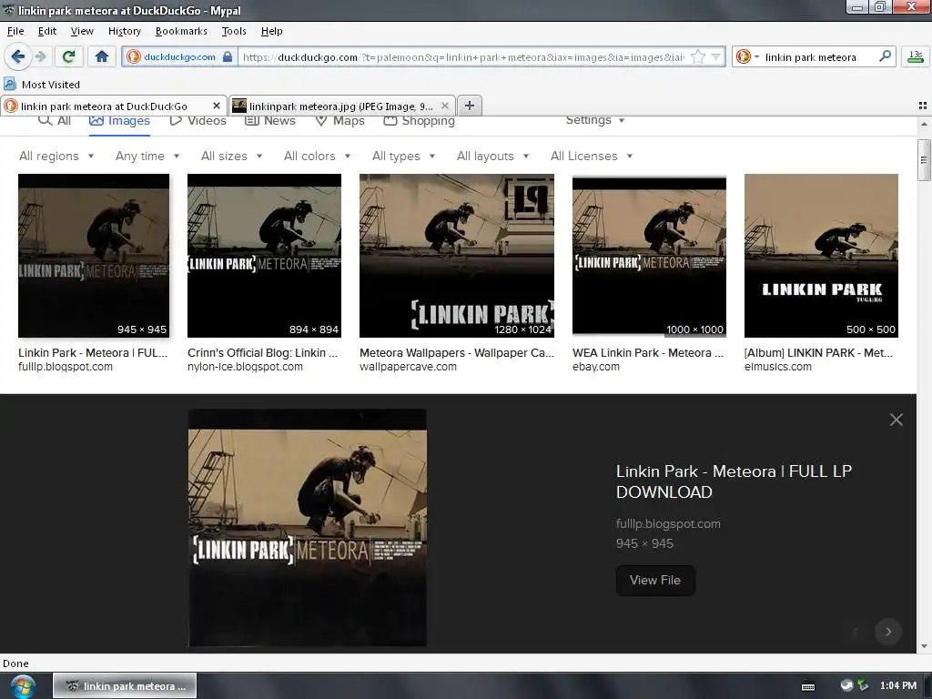Expand the All sizes filter
Image resolution: width=932 pixels, height=699 pixels.
(x=232, y=156)
